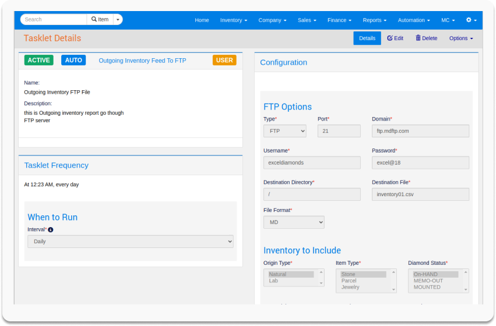496x326 pixels.
Task: Click the info icon next to Interval
Action: [x=51, y=230]
